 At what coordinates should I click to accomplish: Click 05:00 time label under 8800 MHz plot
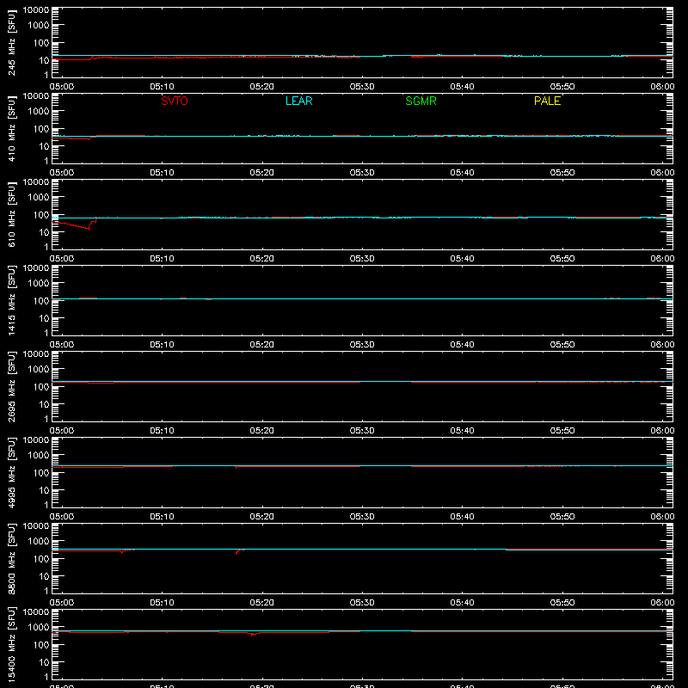[62, 603]
